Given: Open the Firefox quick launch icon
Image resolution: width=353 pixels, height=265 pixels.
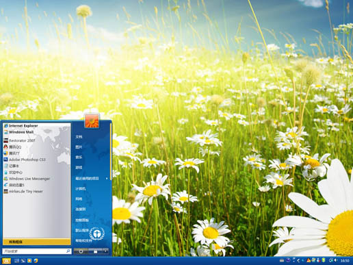Looking at the screenshot, I should 36,260.
